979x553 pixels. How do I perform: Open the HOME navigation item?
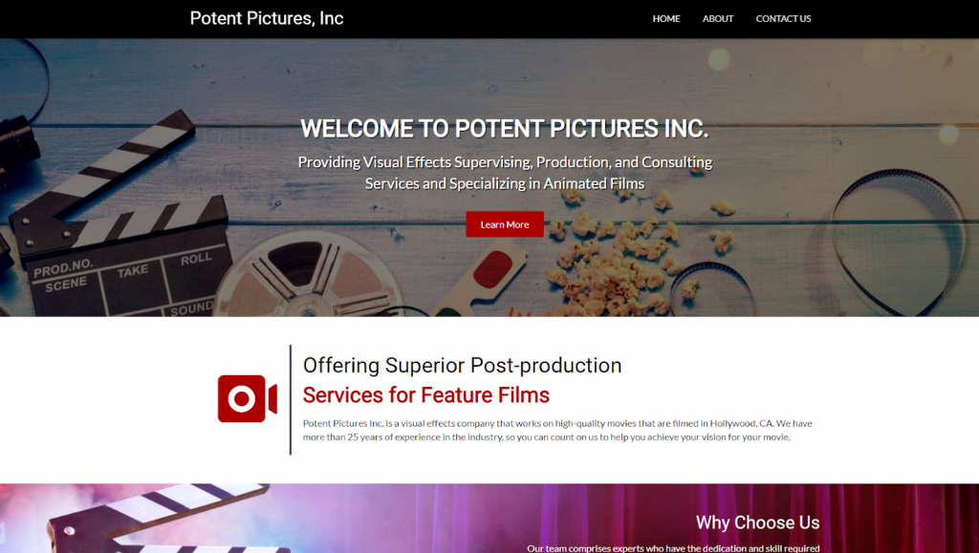666,19
